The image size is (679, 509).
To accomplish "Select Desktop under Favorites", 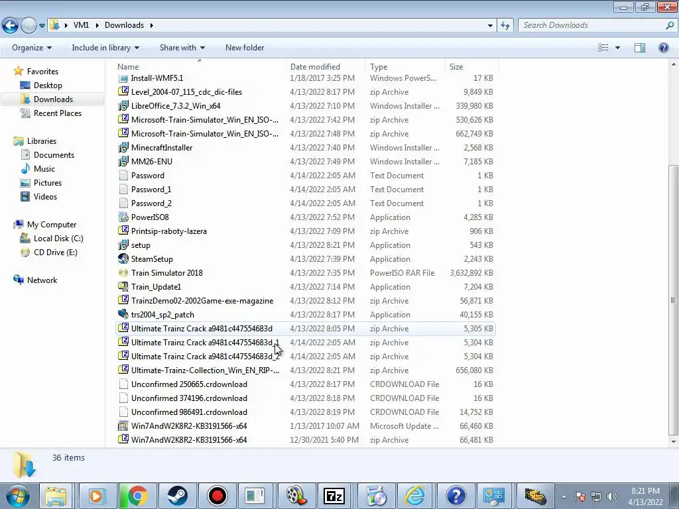I will click(x=48, y=85).
